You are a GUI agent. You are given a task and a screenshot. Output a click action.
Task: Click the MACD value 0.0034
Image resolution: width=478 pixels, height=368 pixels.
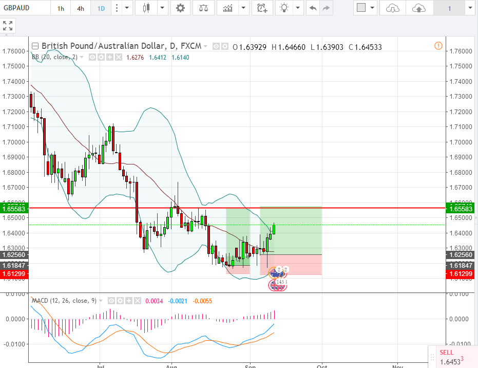(x=154, y=301)
